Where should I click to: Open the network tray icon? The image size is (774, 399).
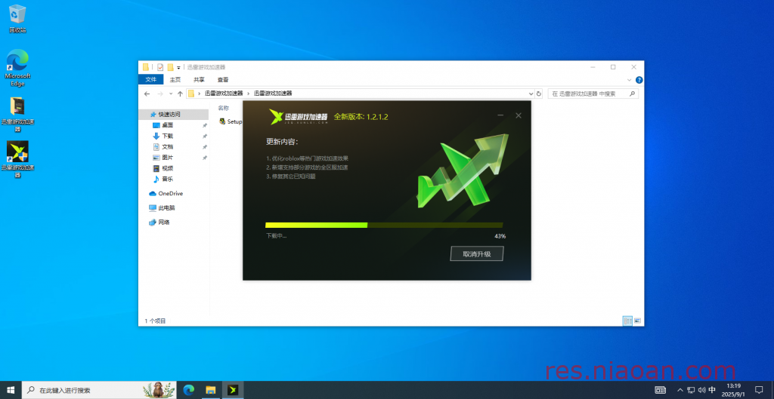point(691,390)
